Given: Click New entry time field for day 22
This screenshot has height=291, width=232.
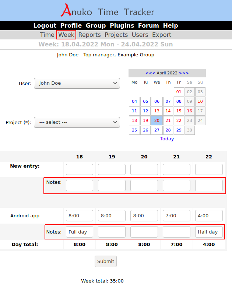Looking at the screenshot, I should tap(209, 169).
